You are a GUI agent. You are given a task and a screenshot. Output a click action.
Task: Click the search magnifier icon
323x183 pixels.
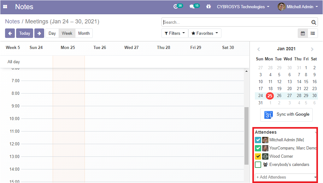[x=314, y=22]
